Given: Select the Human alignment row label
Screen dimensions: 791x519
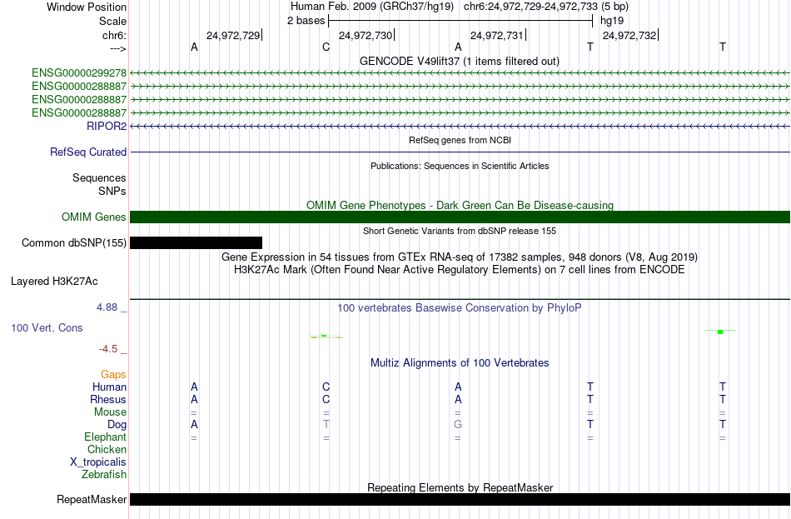Looking at the screenshot, I should (109, 387).
